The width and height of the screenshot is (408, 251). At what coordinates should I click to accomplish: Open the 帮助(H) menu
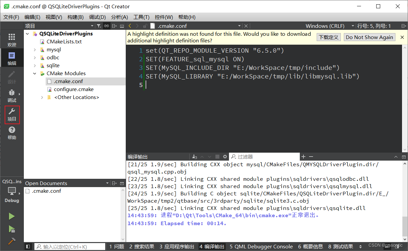point(187,17)
